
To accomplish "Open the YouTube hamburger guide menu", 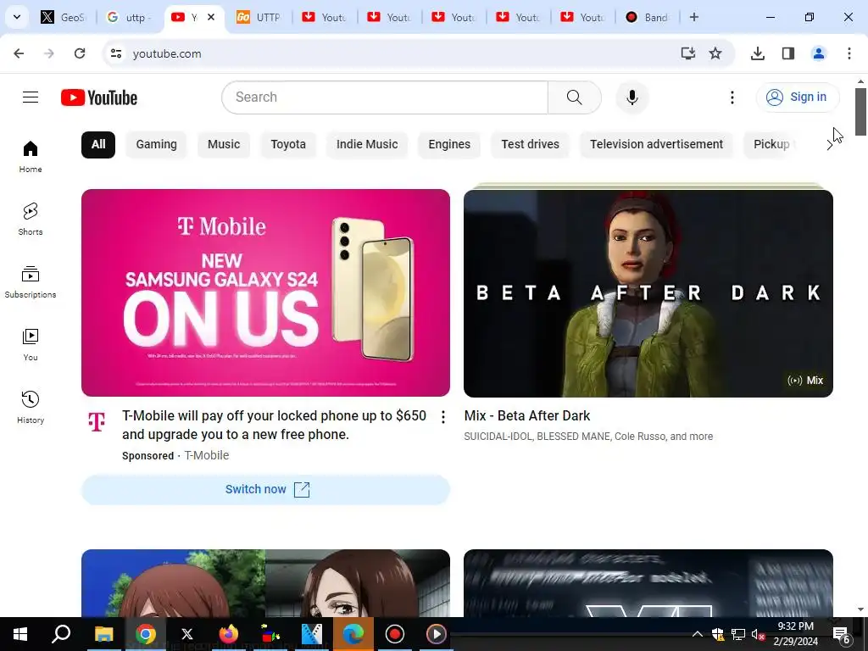I will (31, 97).
